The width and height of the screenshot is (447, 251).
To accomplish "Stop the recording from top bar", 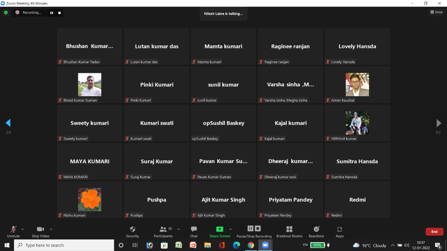I will [59, 13].
